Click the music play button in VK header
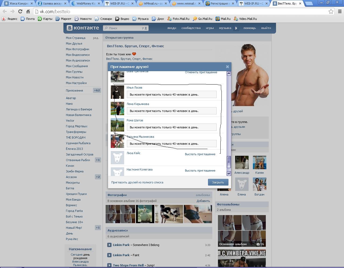The height and width of the screenshot is (268, 344). (236, 28)
